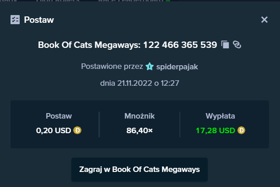Click the Mnożnik column label
Viewport: 280px width, 187px height.
click(140, 116)
